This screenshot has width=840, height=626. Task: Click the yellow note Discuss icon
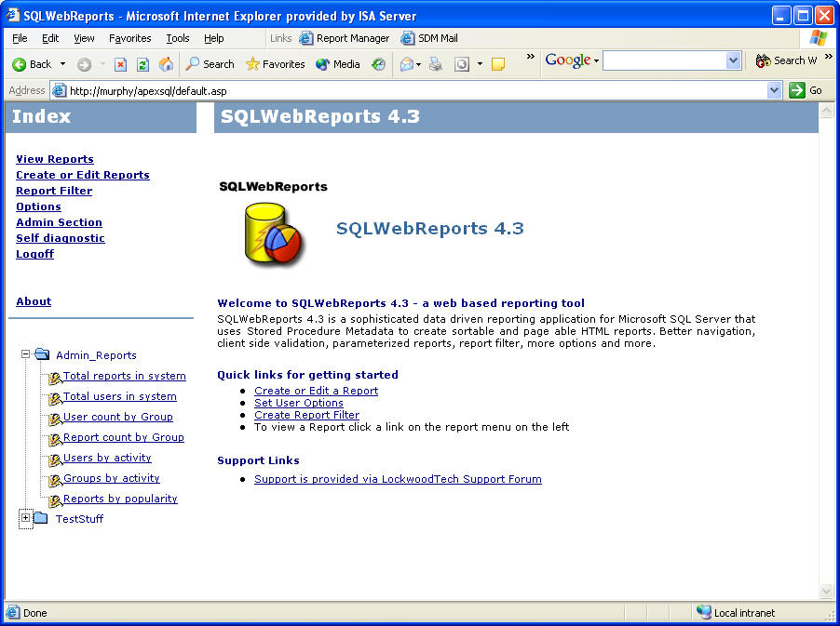498,65
